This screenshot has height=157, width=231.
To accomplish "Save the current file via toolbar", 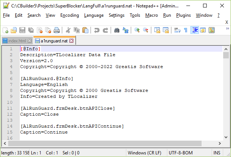I will click(x=22, y=30).
